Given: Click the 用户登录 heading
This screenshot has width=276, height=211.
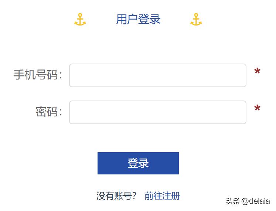Looking at the screenshot, I should click(x=138, y=19).
